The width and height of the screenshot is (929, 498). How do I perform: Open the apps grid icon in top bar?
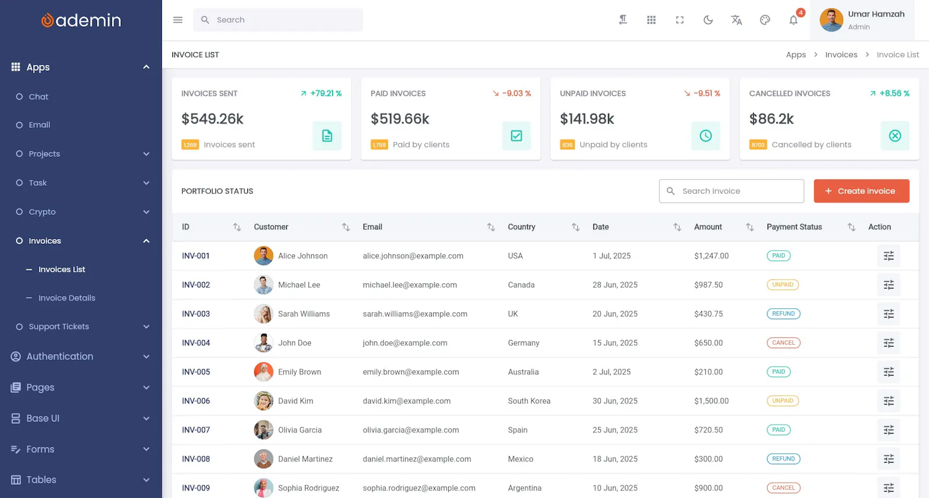[x=651, y=20]
